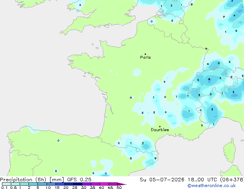
Task: Pick the 45–50 mm legend color swatch
Action: (x=113, y=184)
